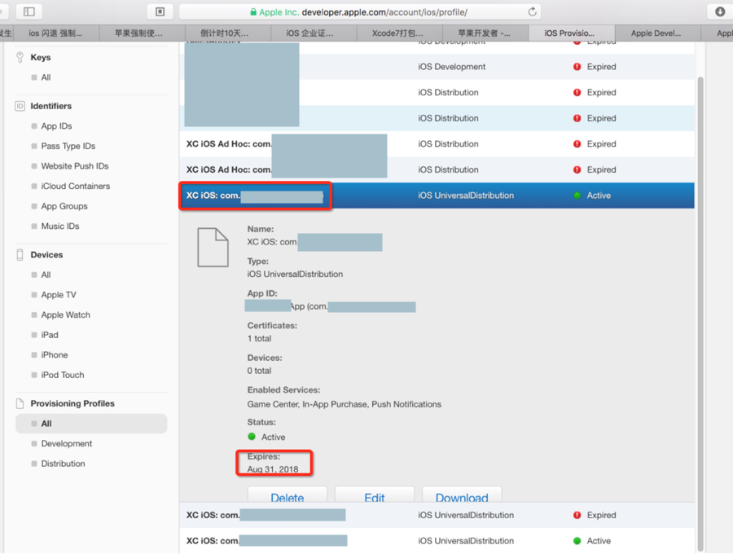The width and height of the screenshot is (733, 554).
Task: Open App Groups
Action: tap(64, 206)
